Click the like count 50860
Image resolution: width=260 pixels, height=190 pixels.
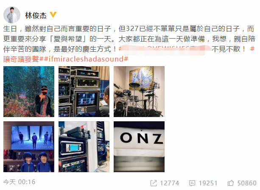(x=247, y=183)
